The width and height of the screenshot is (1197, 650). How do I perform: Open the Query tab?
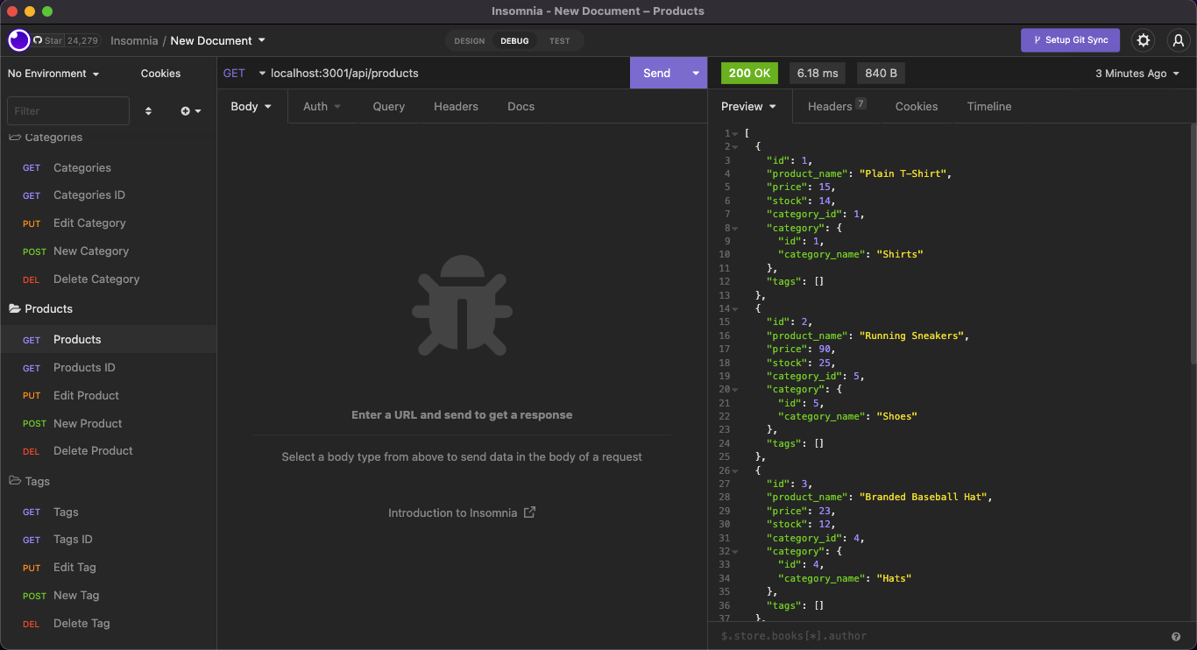tap(389, 106)
